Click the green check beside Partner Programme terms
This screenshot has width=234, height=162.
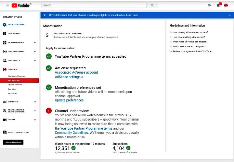[49, 56]
